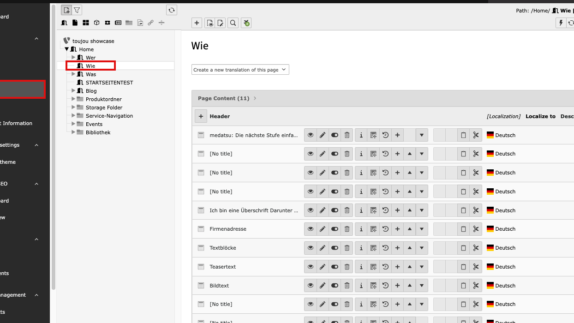Expand the Blog page in tree
Image resolution: width=574 pixels, height=323 pixels.
pyautogui.click(x=73, y=91)
